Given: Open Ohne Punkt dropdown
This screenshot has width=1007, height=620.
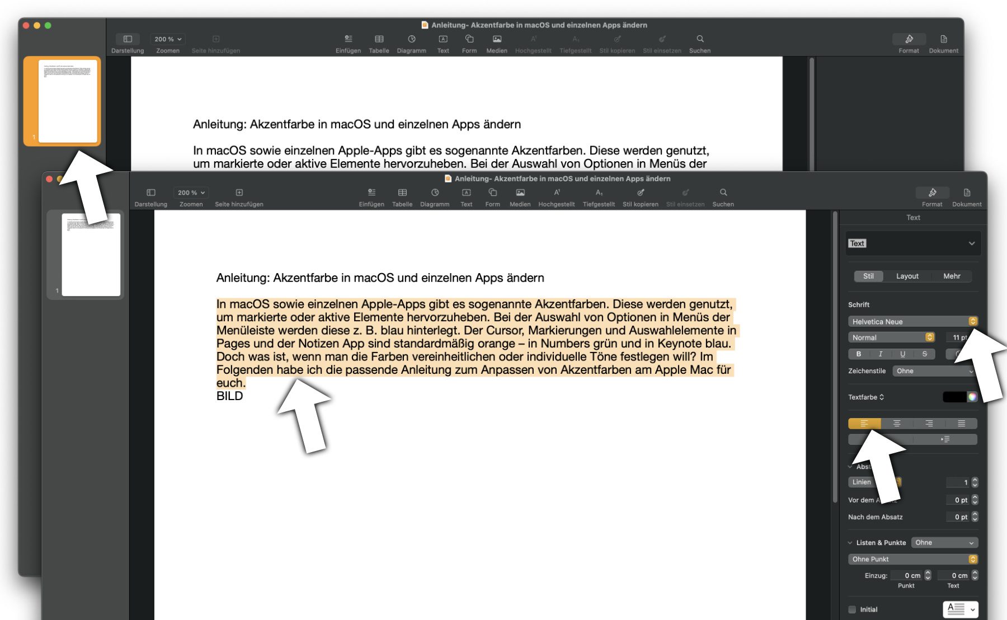Looking at the screenshot, I should click(x=913, y=559).
